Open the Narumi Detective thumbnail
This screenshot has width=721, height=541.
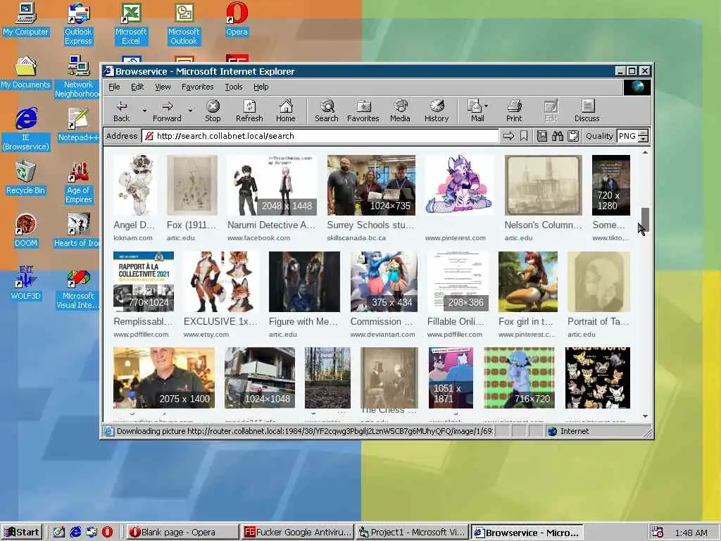coord(271,185)
